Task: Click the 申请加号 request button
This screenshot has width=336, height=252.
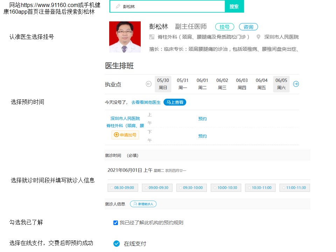Action: [125, 135]
